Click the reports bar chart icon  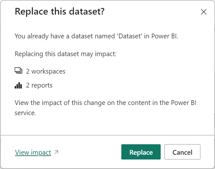[18, 86]
